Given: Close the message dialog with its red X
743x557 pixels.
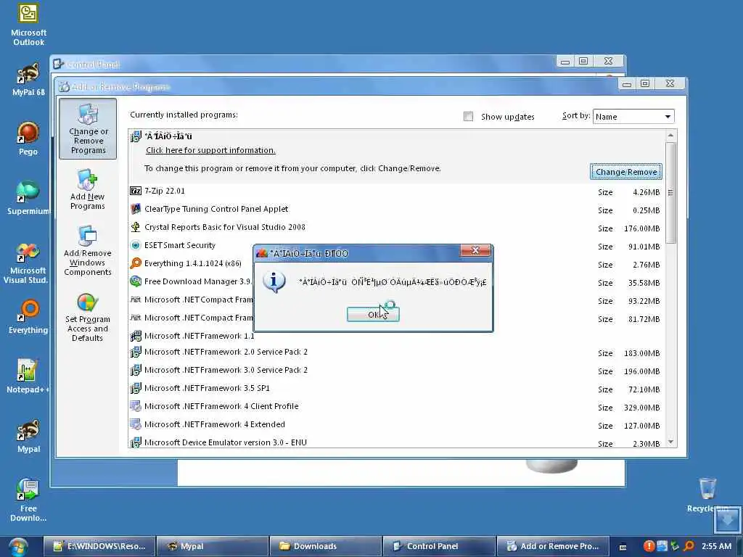Looking at the screenshot, I should pyautogui.click(x=475, y=250).
